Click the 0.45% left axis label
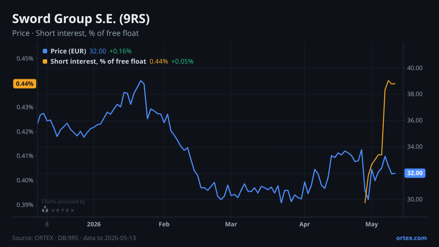The height and width of the screenshot is (247, 439). click(25, 59)
